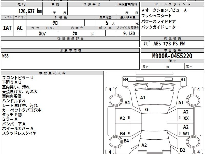
Task: Select ABS in the equipment row
Action: tap(157, 43)
